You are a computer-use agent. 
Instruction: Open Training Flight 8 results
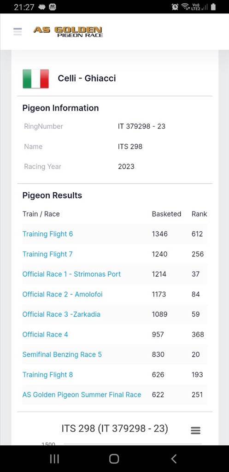coord(47,375)
